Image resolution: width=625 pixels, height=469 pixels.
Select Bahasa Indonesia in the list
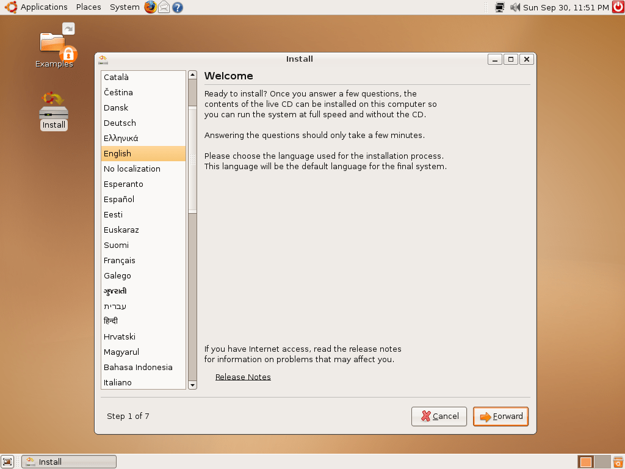[143, 367]
